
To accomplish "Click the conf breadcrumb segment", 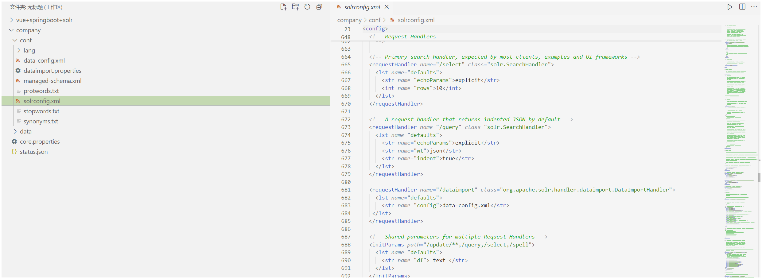I will (375, 20).
